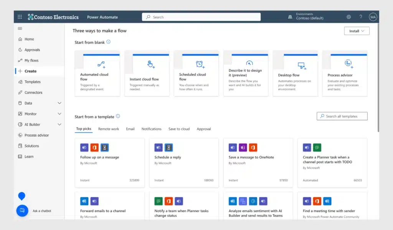Click info icon beside Start from a template
Screen dimensions: 393x230
pyautogui.click(x=118, y=116)
